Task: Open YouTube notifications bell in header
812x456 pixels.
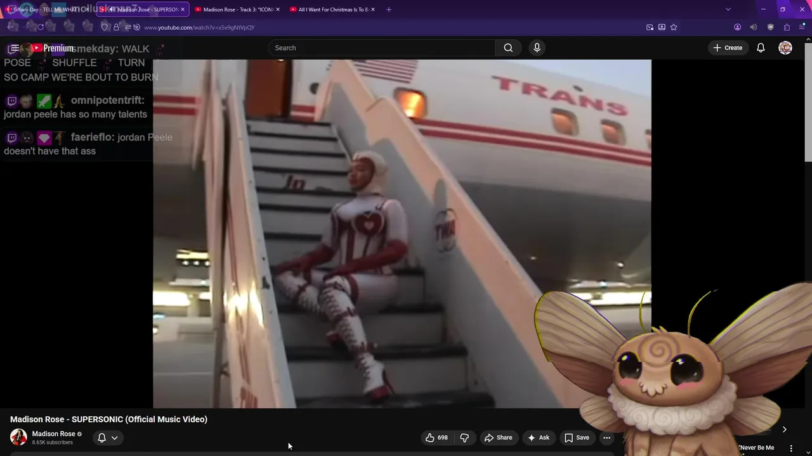Action: point(761,47)
